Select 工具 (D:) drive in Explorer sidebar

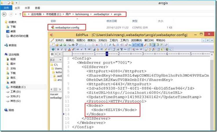(15, 92)
